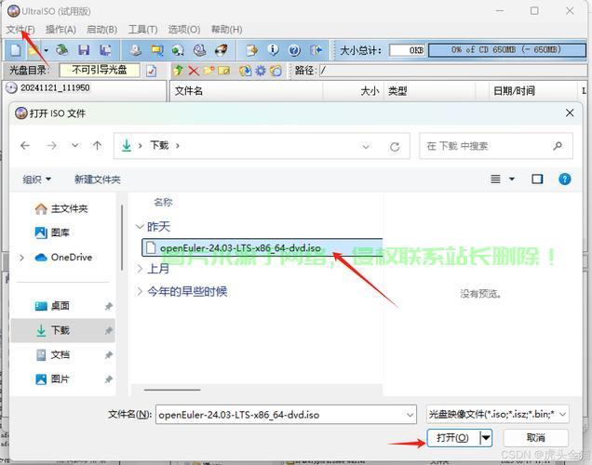Click the Open CD/DVD icon in the toolbar
The width and height of the screenshot is (592, 465).
[62, 50]
